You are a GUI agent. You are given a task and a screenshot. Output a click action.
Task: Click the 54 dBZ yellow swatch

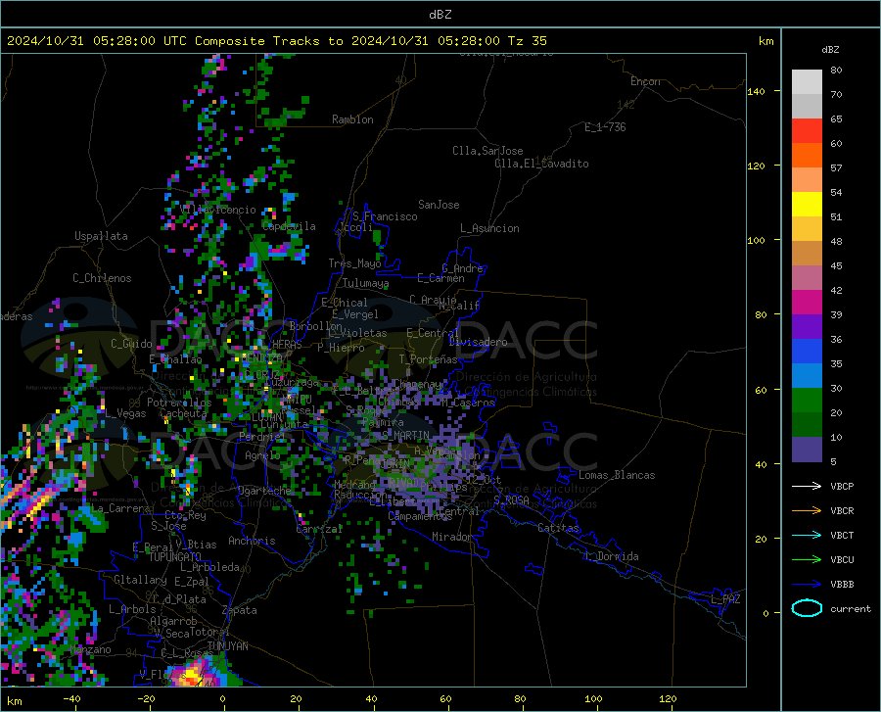click(807, 205)
